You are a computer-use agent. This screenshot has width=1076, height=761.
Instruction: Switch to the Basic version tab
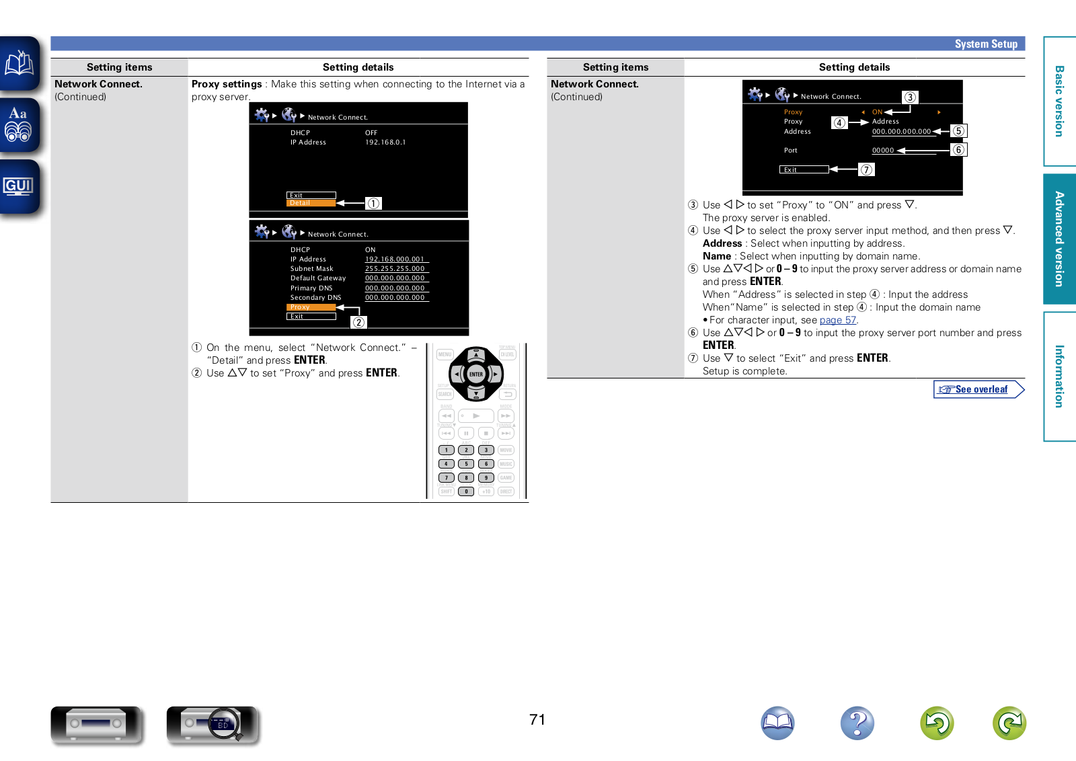click(x=1059, y=102)
